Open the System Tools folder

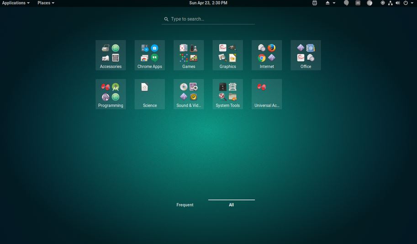[227, 94]
